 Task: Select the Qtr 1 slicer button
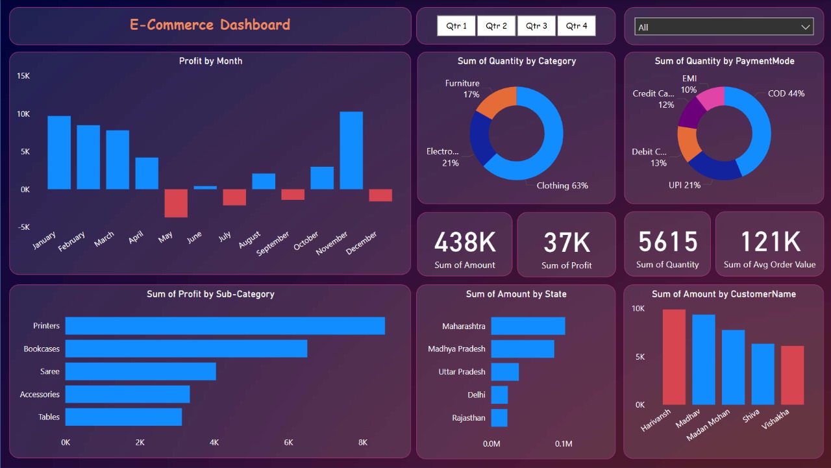[456, 26]
